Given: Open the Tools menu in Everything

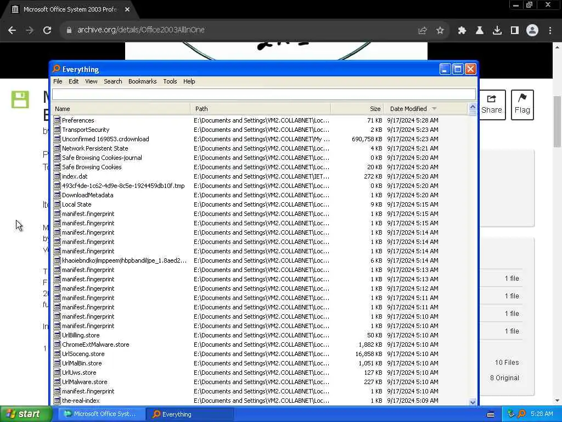Looking at the screenshot, I should pyautogui.click(x=170, y=81).
